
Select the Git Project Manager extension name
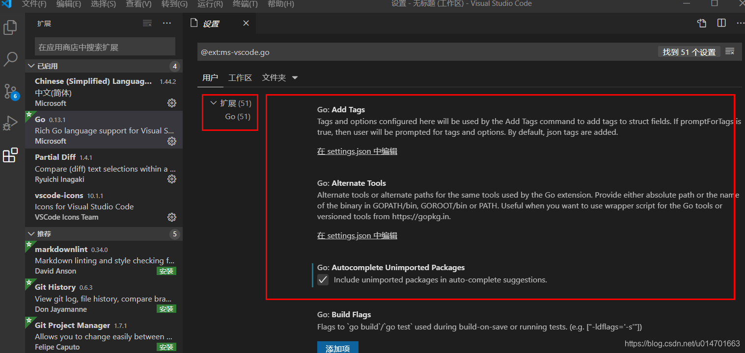(x=72, y=325)
